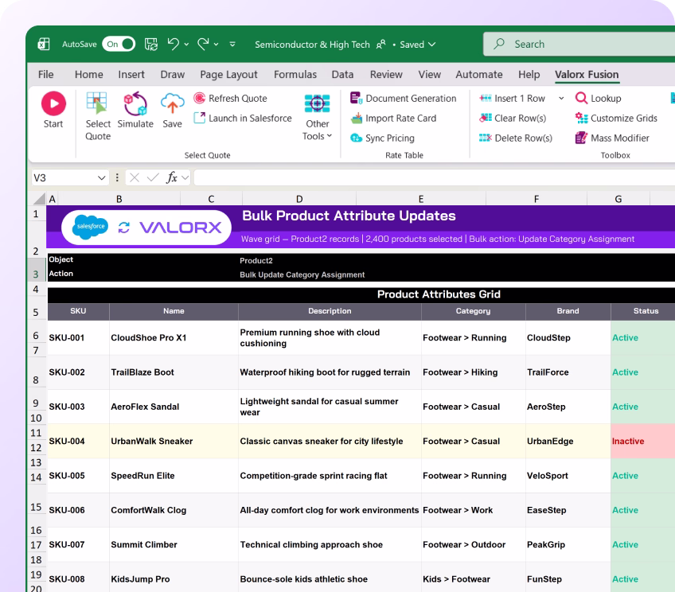Viewport: 675px width, 592px height.
Task: Click the formula bar Enter checkmark
Action: click(x=153, y=177)
